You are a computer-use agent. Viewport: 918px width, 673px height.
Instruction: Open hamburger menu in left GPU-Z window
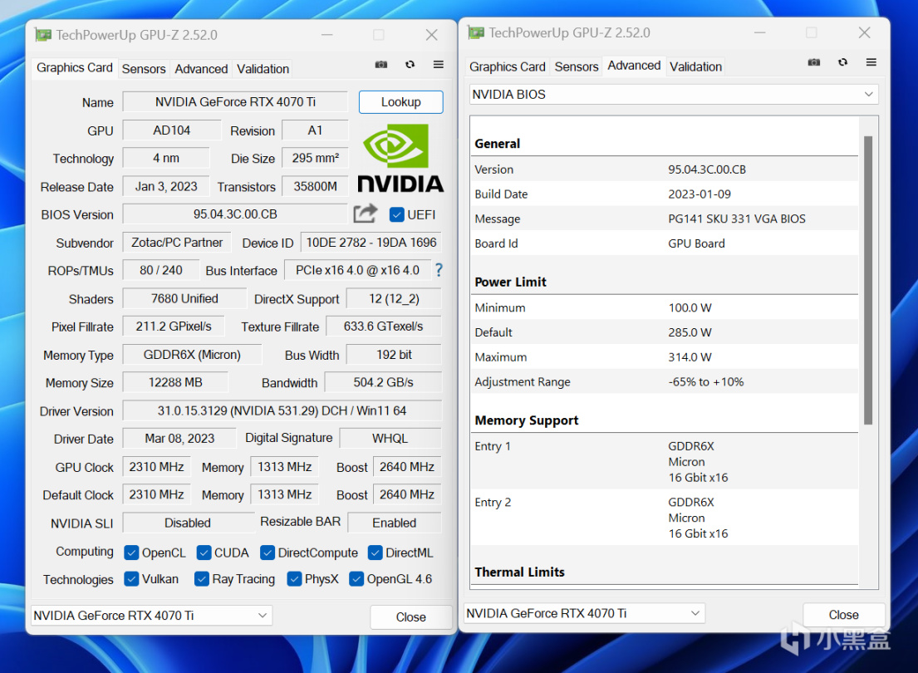438,65
